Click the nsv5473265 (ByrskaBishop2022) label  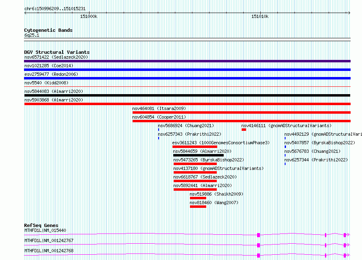[209, 160]
